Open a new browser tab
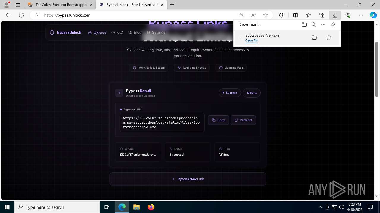 point(172,5)
